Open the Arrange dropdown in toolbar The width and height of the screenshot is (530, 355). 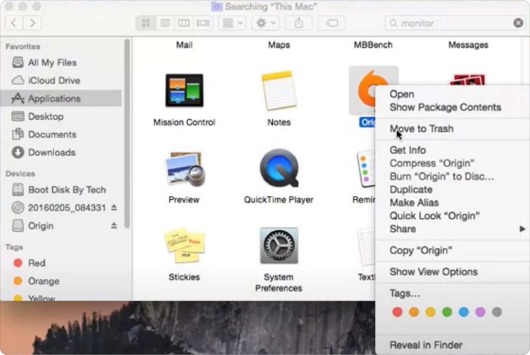coord(232,23)
